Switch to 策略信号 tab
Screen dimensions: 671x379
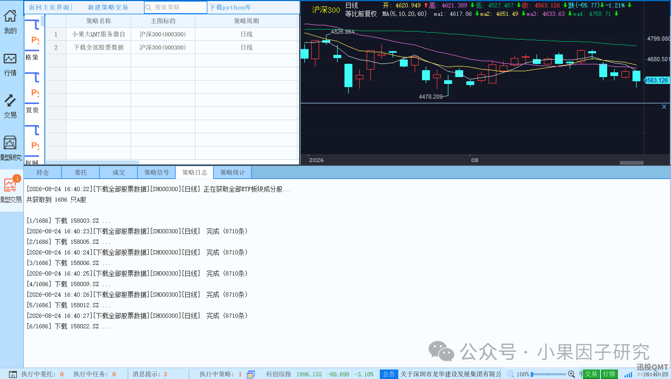point(157,172)
